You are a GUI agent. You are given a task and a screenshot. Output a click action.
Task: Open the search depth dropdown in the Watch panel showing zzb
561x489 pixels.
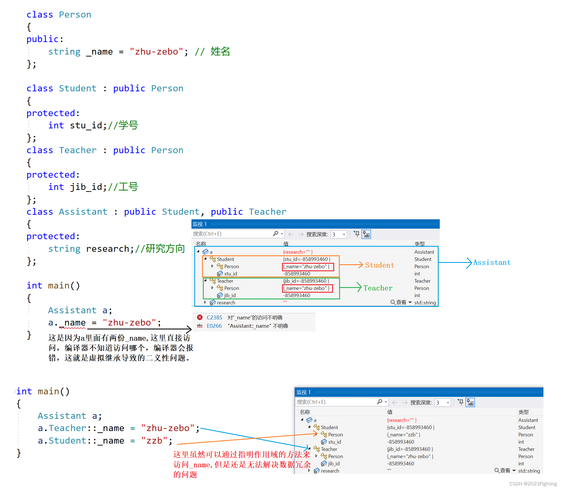coord(443,403)
